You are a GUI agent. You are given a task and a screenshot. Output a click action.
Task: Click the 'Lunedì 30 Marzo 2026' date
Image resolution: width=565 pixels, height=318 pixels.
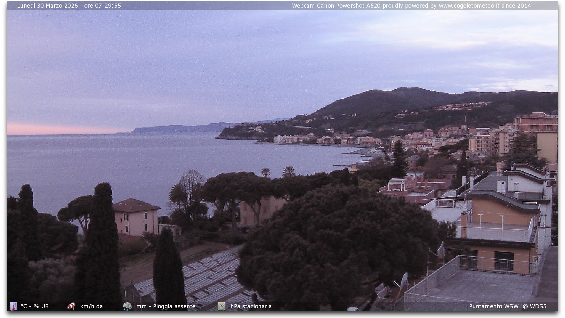click(x=47, y=6)
